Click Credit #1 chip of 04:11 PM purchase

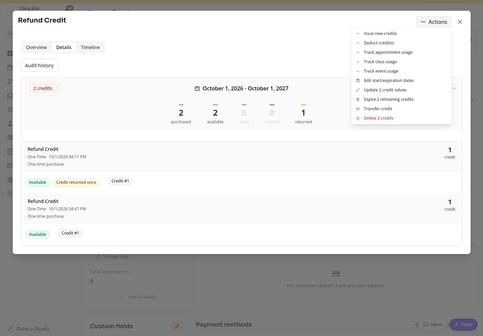[x=120, y=181]
